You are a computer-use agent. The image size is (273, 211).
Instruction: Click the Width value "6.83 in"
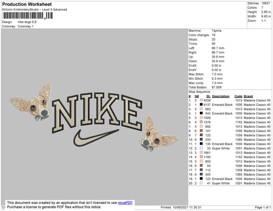[266, 16]
